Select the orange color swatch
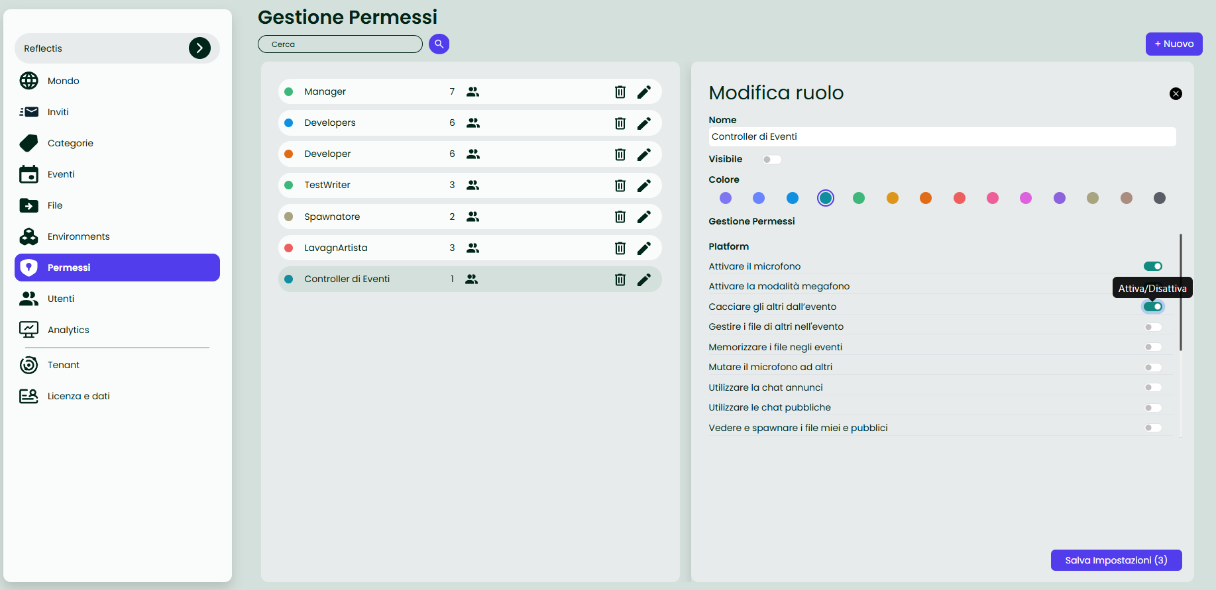This screenshot has height=590, width=1216. [926, 198]
